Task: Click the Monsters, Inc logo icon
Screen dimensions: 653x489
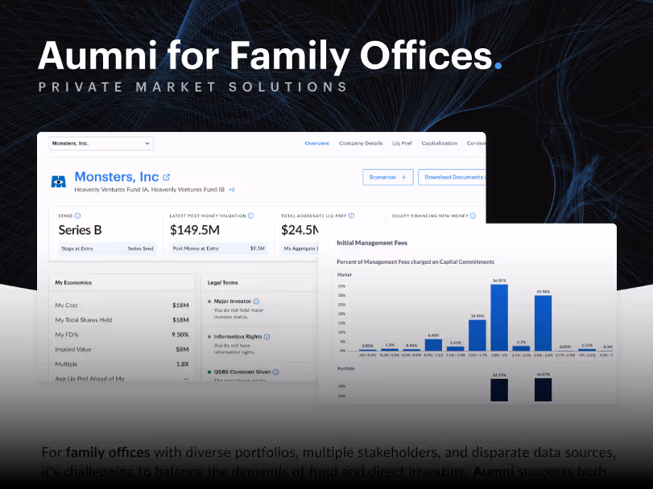Action: 58,182
